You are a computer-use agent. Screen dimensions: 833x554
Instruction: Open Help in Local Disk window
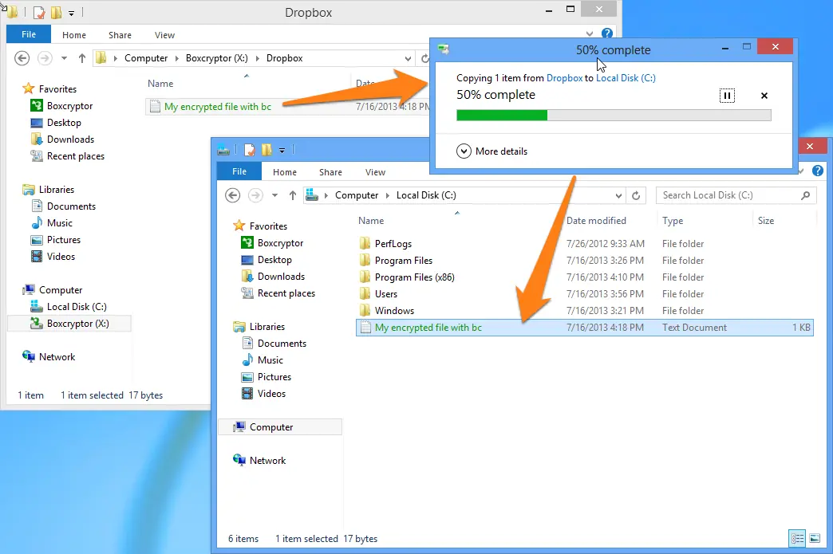point(818,171)
